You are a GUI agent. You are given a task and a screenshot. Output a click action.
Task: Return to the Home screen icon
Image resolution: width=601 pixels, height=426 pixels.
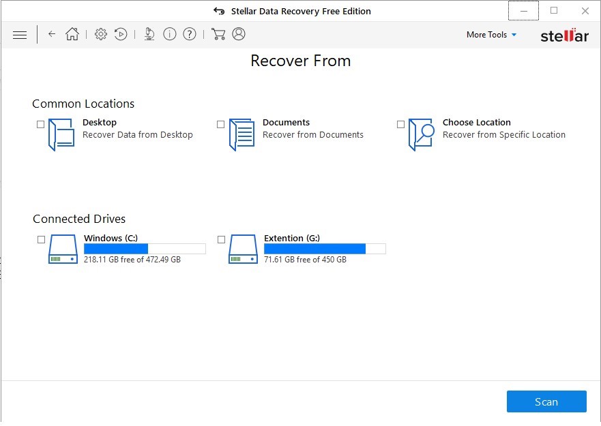72,34
